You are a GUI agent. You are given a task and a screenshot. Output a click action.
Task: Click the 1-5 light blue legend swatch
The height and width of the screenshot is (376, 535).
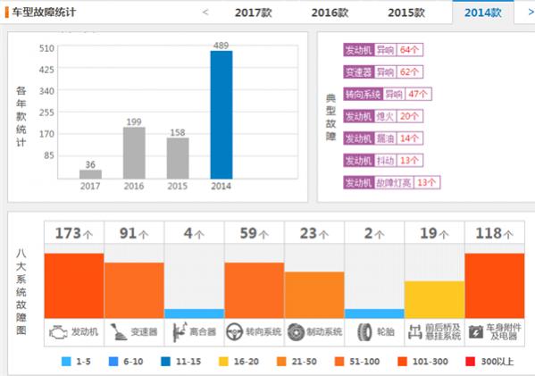66,362
